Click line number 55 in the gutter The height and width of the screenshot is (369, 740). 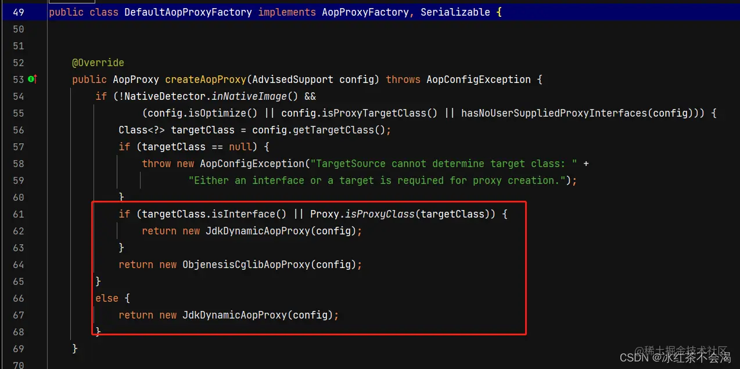pos(18,113)
